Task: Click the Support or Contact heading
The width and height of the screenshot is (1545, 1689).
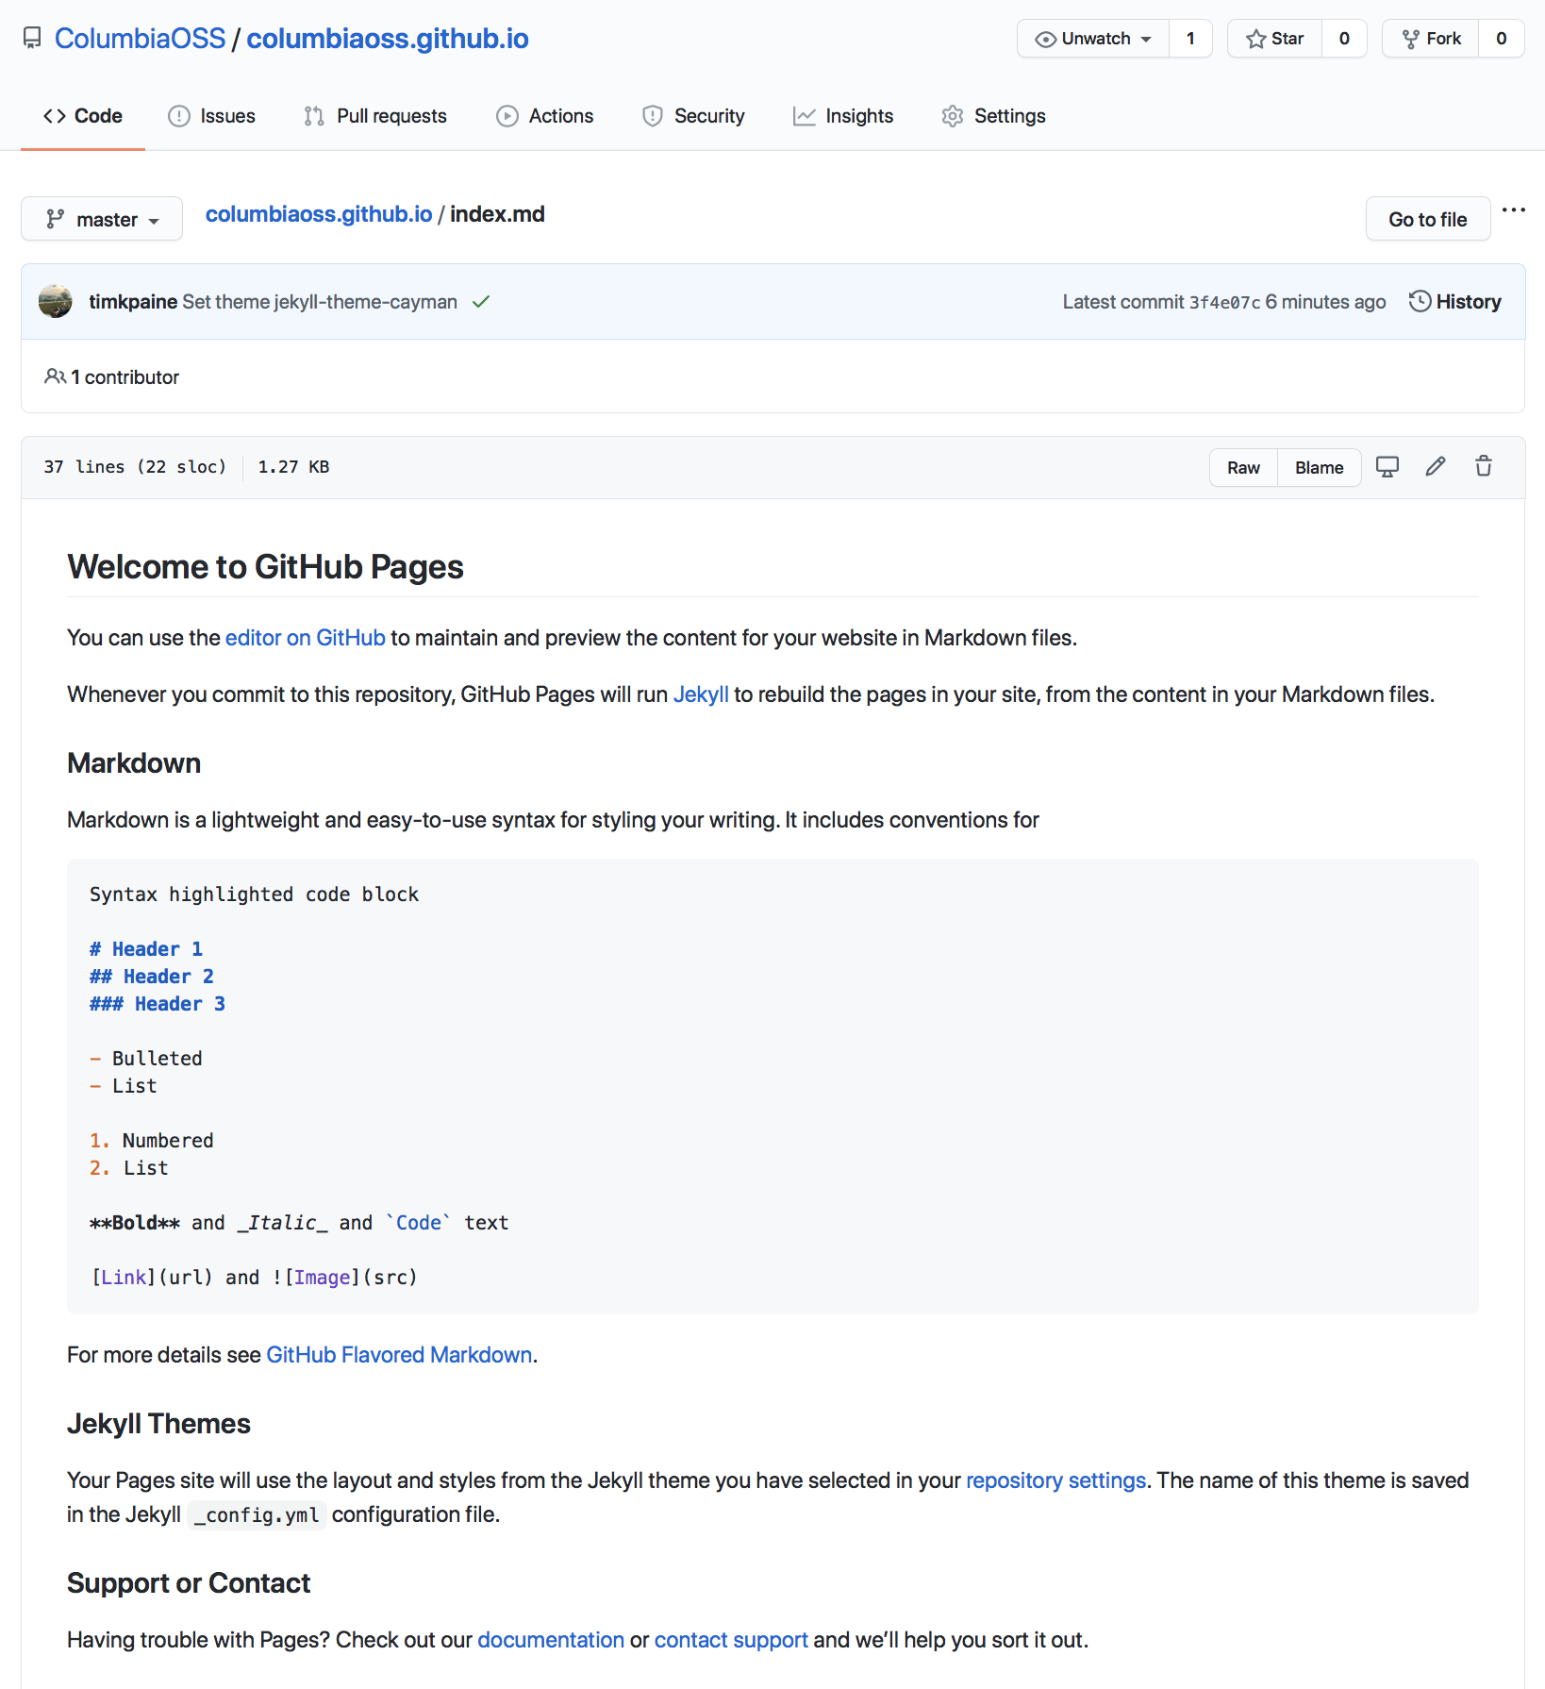Action: [189, 1583]
